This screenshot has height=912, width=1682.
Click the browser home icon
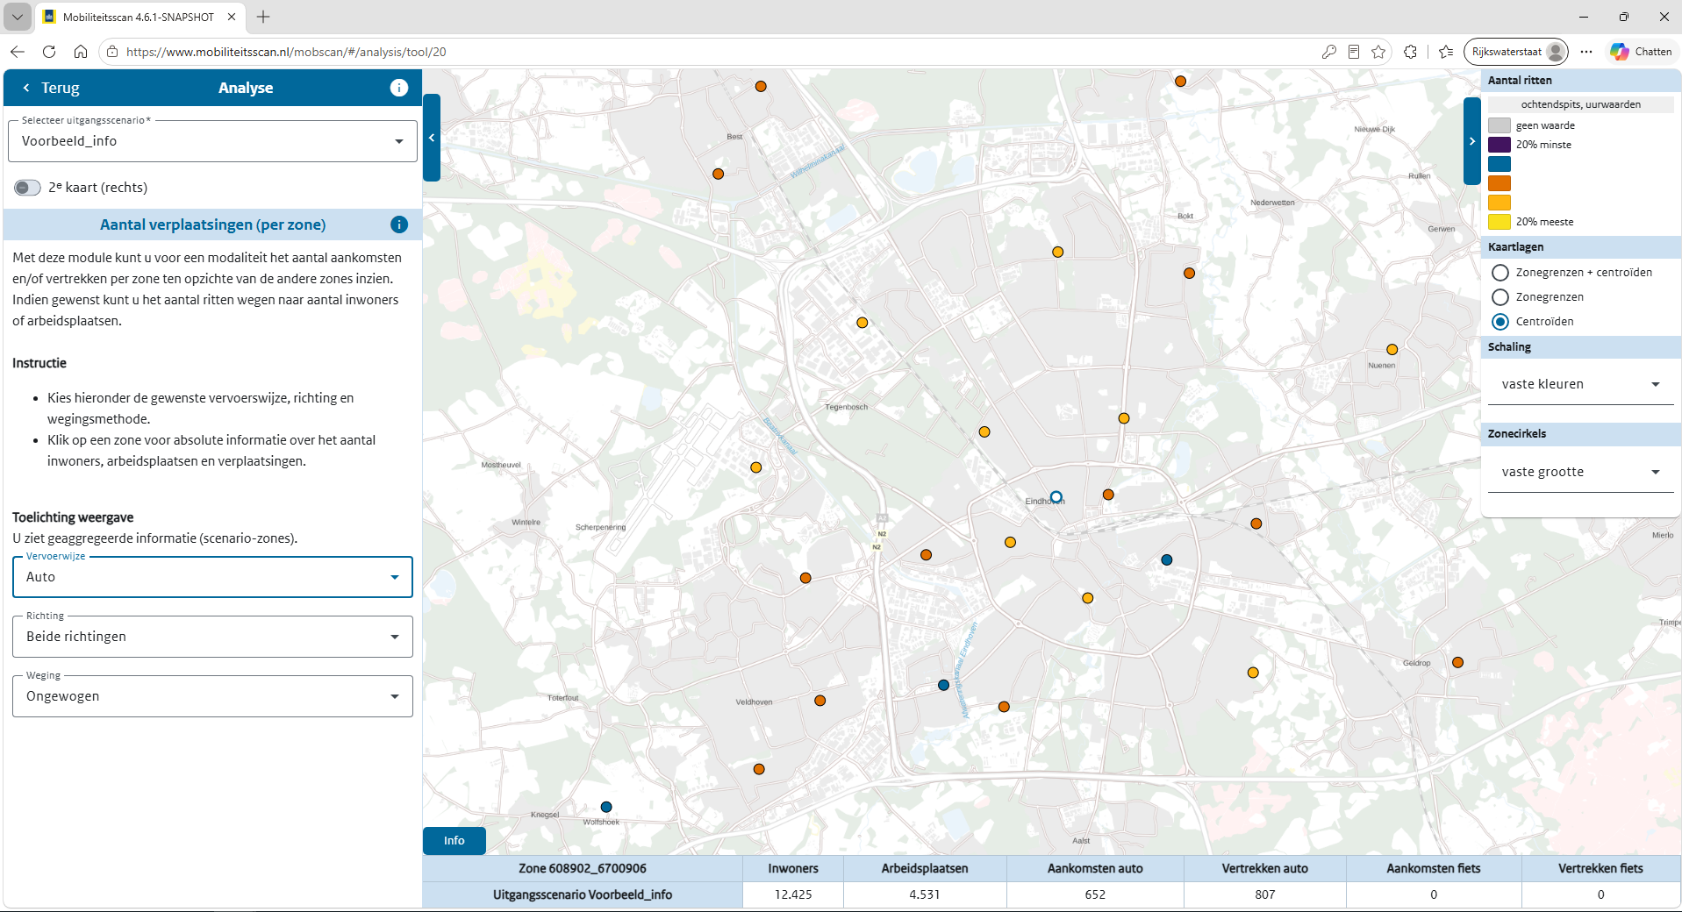[x=81, y=52]
